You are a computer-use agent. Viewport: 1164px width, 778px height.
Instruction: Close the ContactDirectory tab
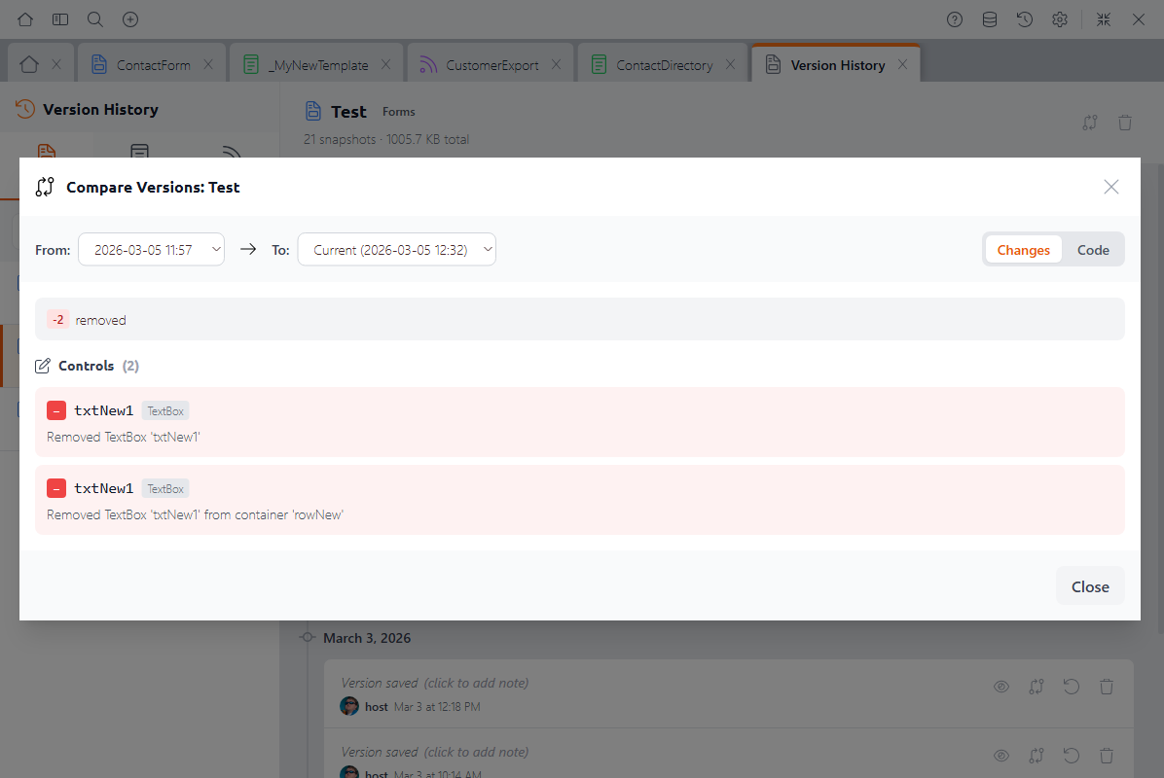pyautogui.click(x=731, y=64)
